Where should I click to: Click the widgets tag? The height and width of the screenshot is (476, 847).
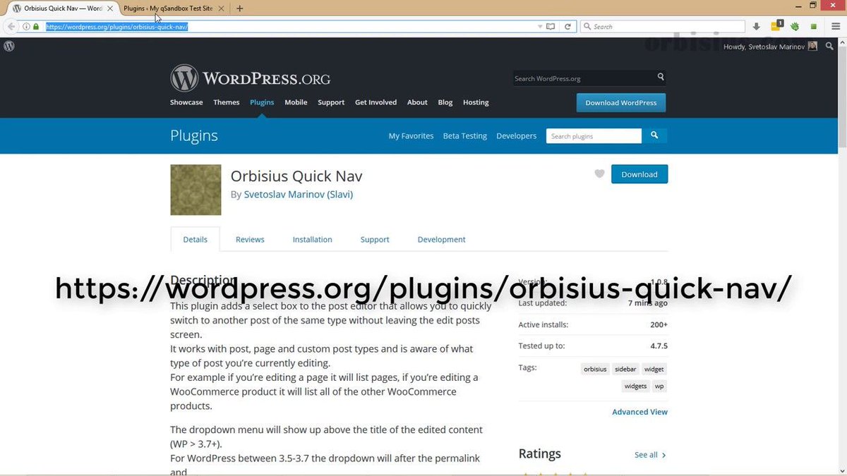635,386
